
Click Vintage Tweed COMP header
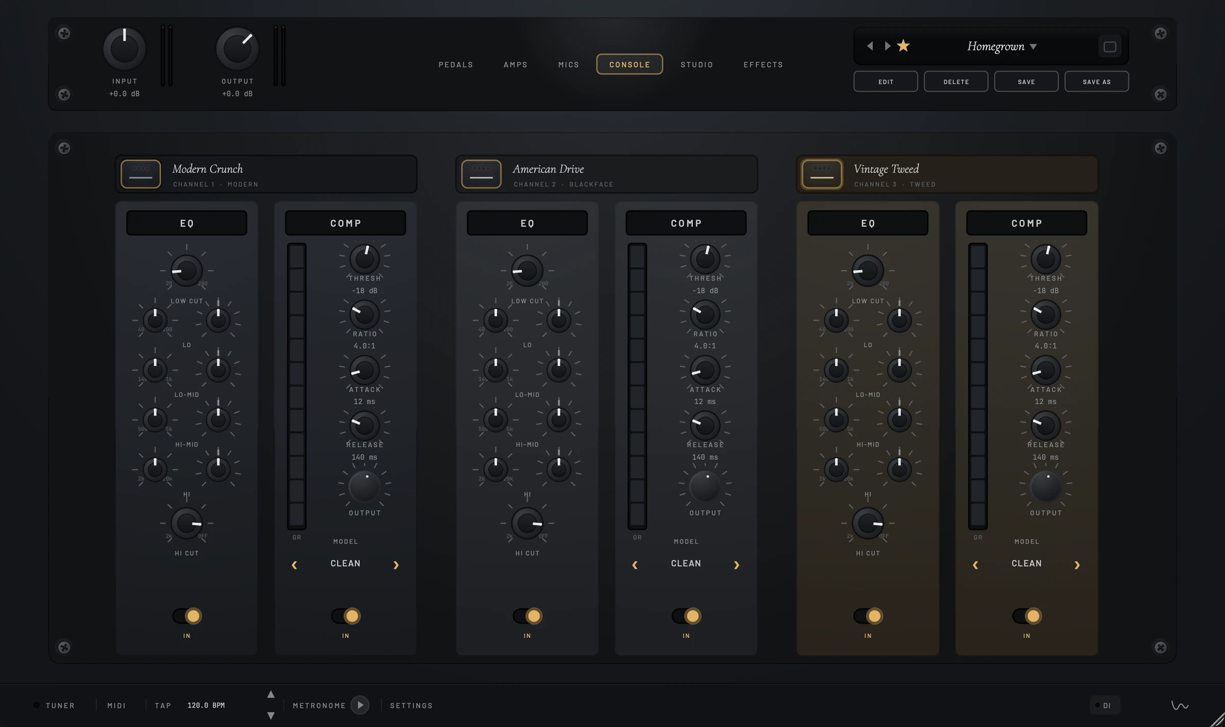(1026, 223)
